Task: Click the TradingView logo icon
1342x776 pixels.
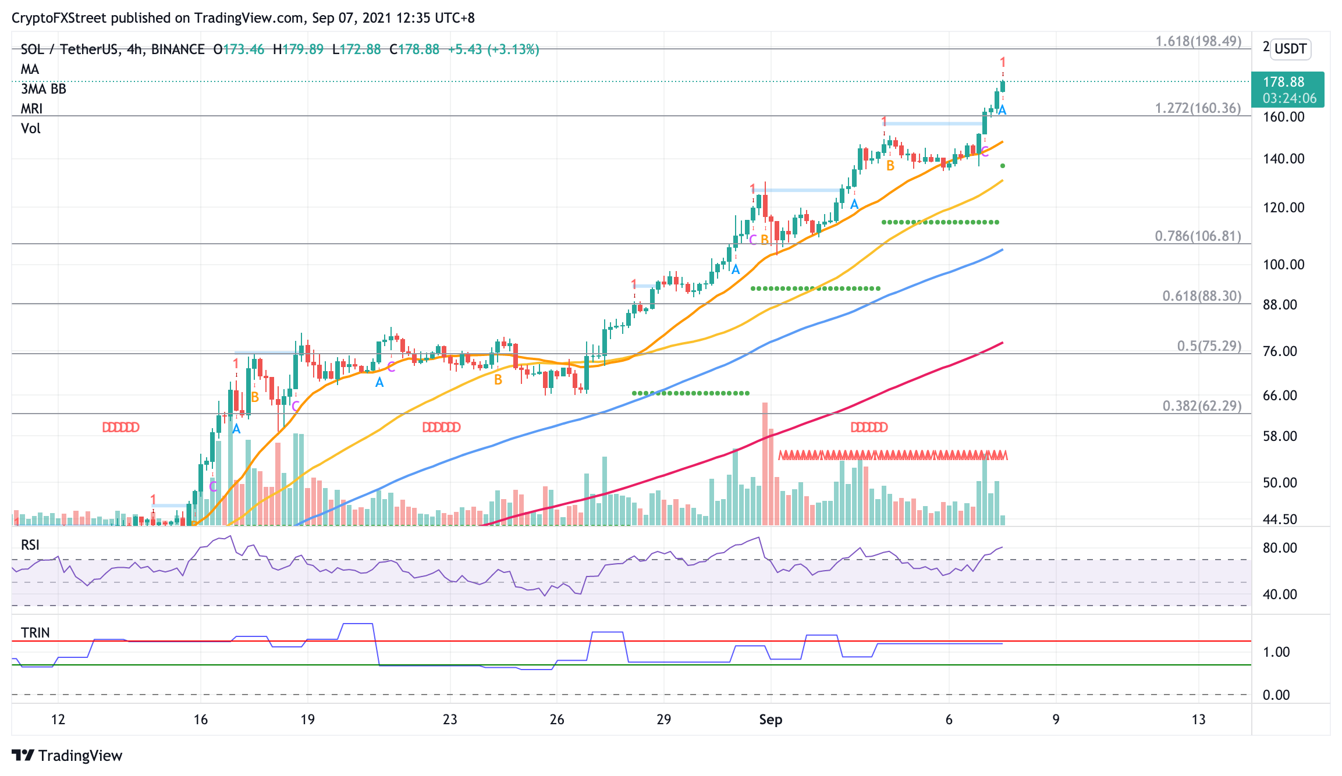Action: 23,756
